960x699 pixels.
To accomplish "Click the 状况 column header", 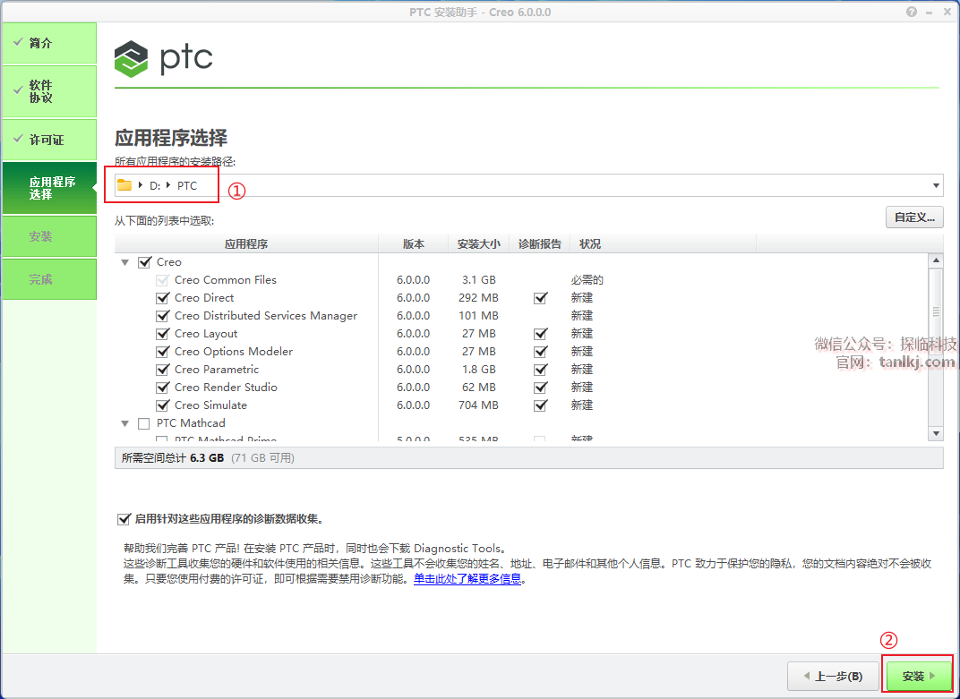I will point(663,243).
